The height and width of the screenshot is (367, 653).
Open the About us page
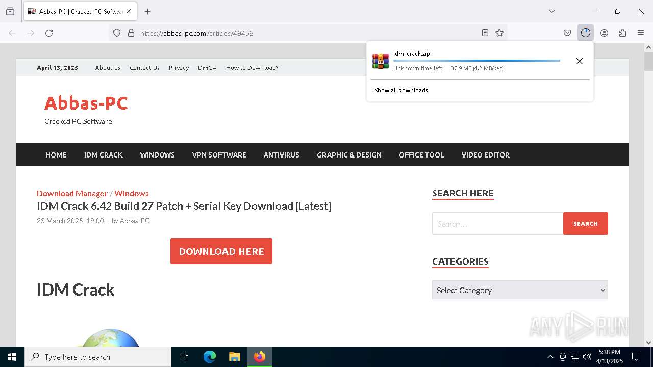[108, 68]
